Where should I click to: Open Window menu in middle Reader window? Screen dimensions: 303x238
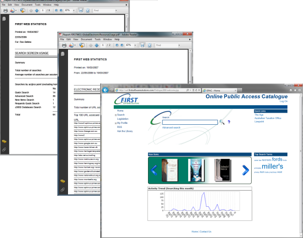pyautogui.click(x=107, y=39)
